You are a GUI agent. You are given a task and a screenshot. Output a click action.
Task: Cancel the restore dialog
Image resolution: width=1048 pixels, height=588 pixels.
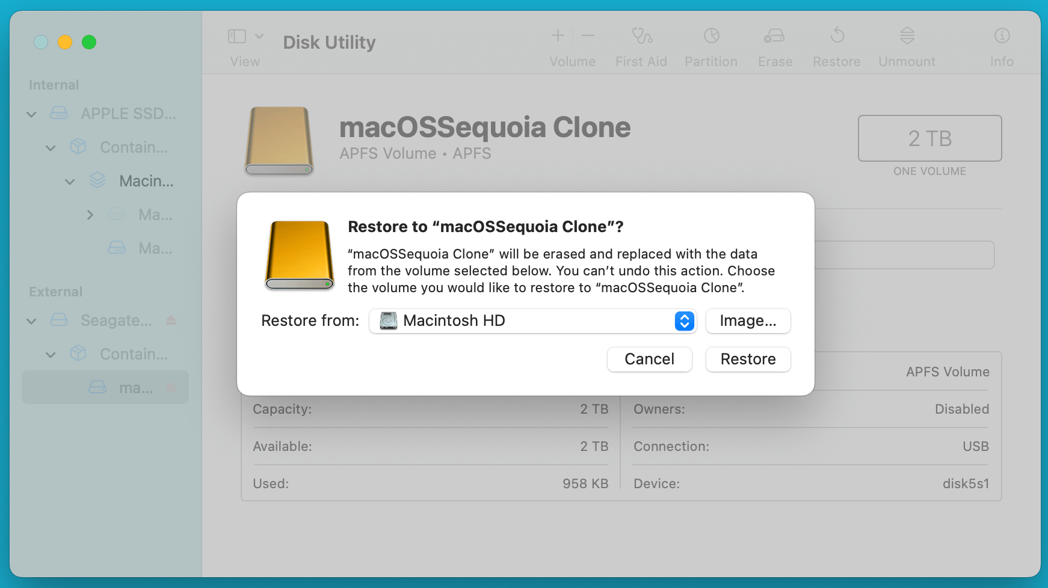[x=649, y=359]
